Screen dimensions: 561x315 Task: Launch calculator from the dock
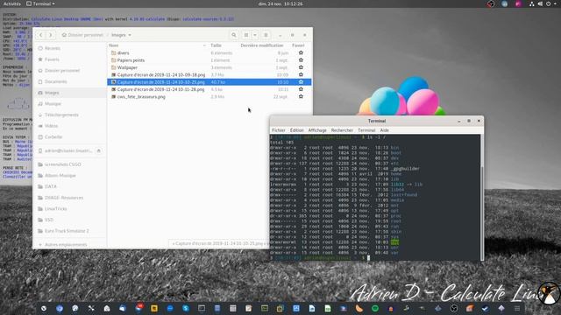233,308
